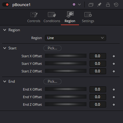Click the End X Offset value field

[98, 89]
